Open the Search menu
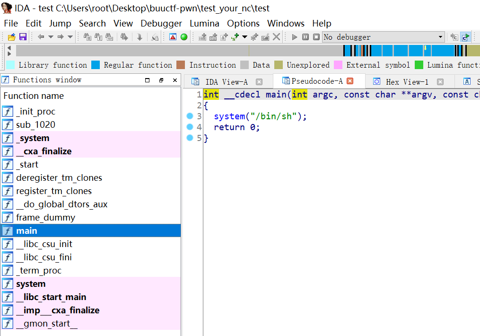The height and width of the screenshot is (336, 480). (92, 24)
